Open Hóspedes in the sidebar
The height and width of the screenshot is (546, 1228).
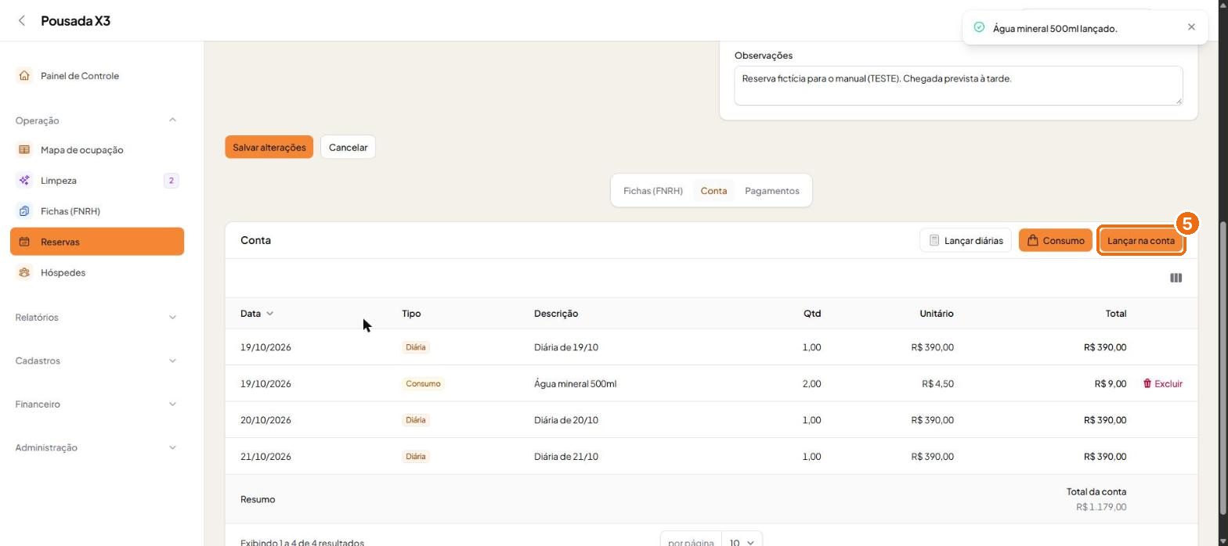(97, 272)
